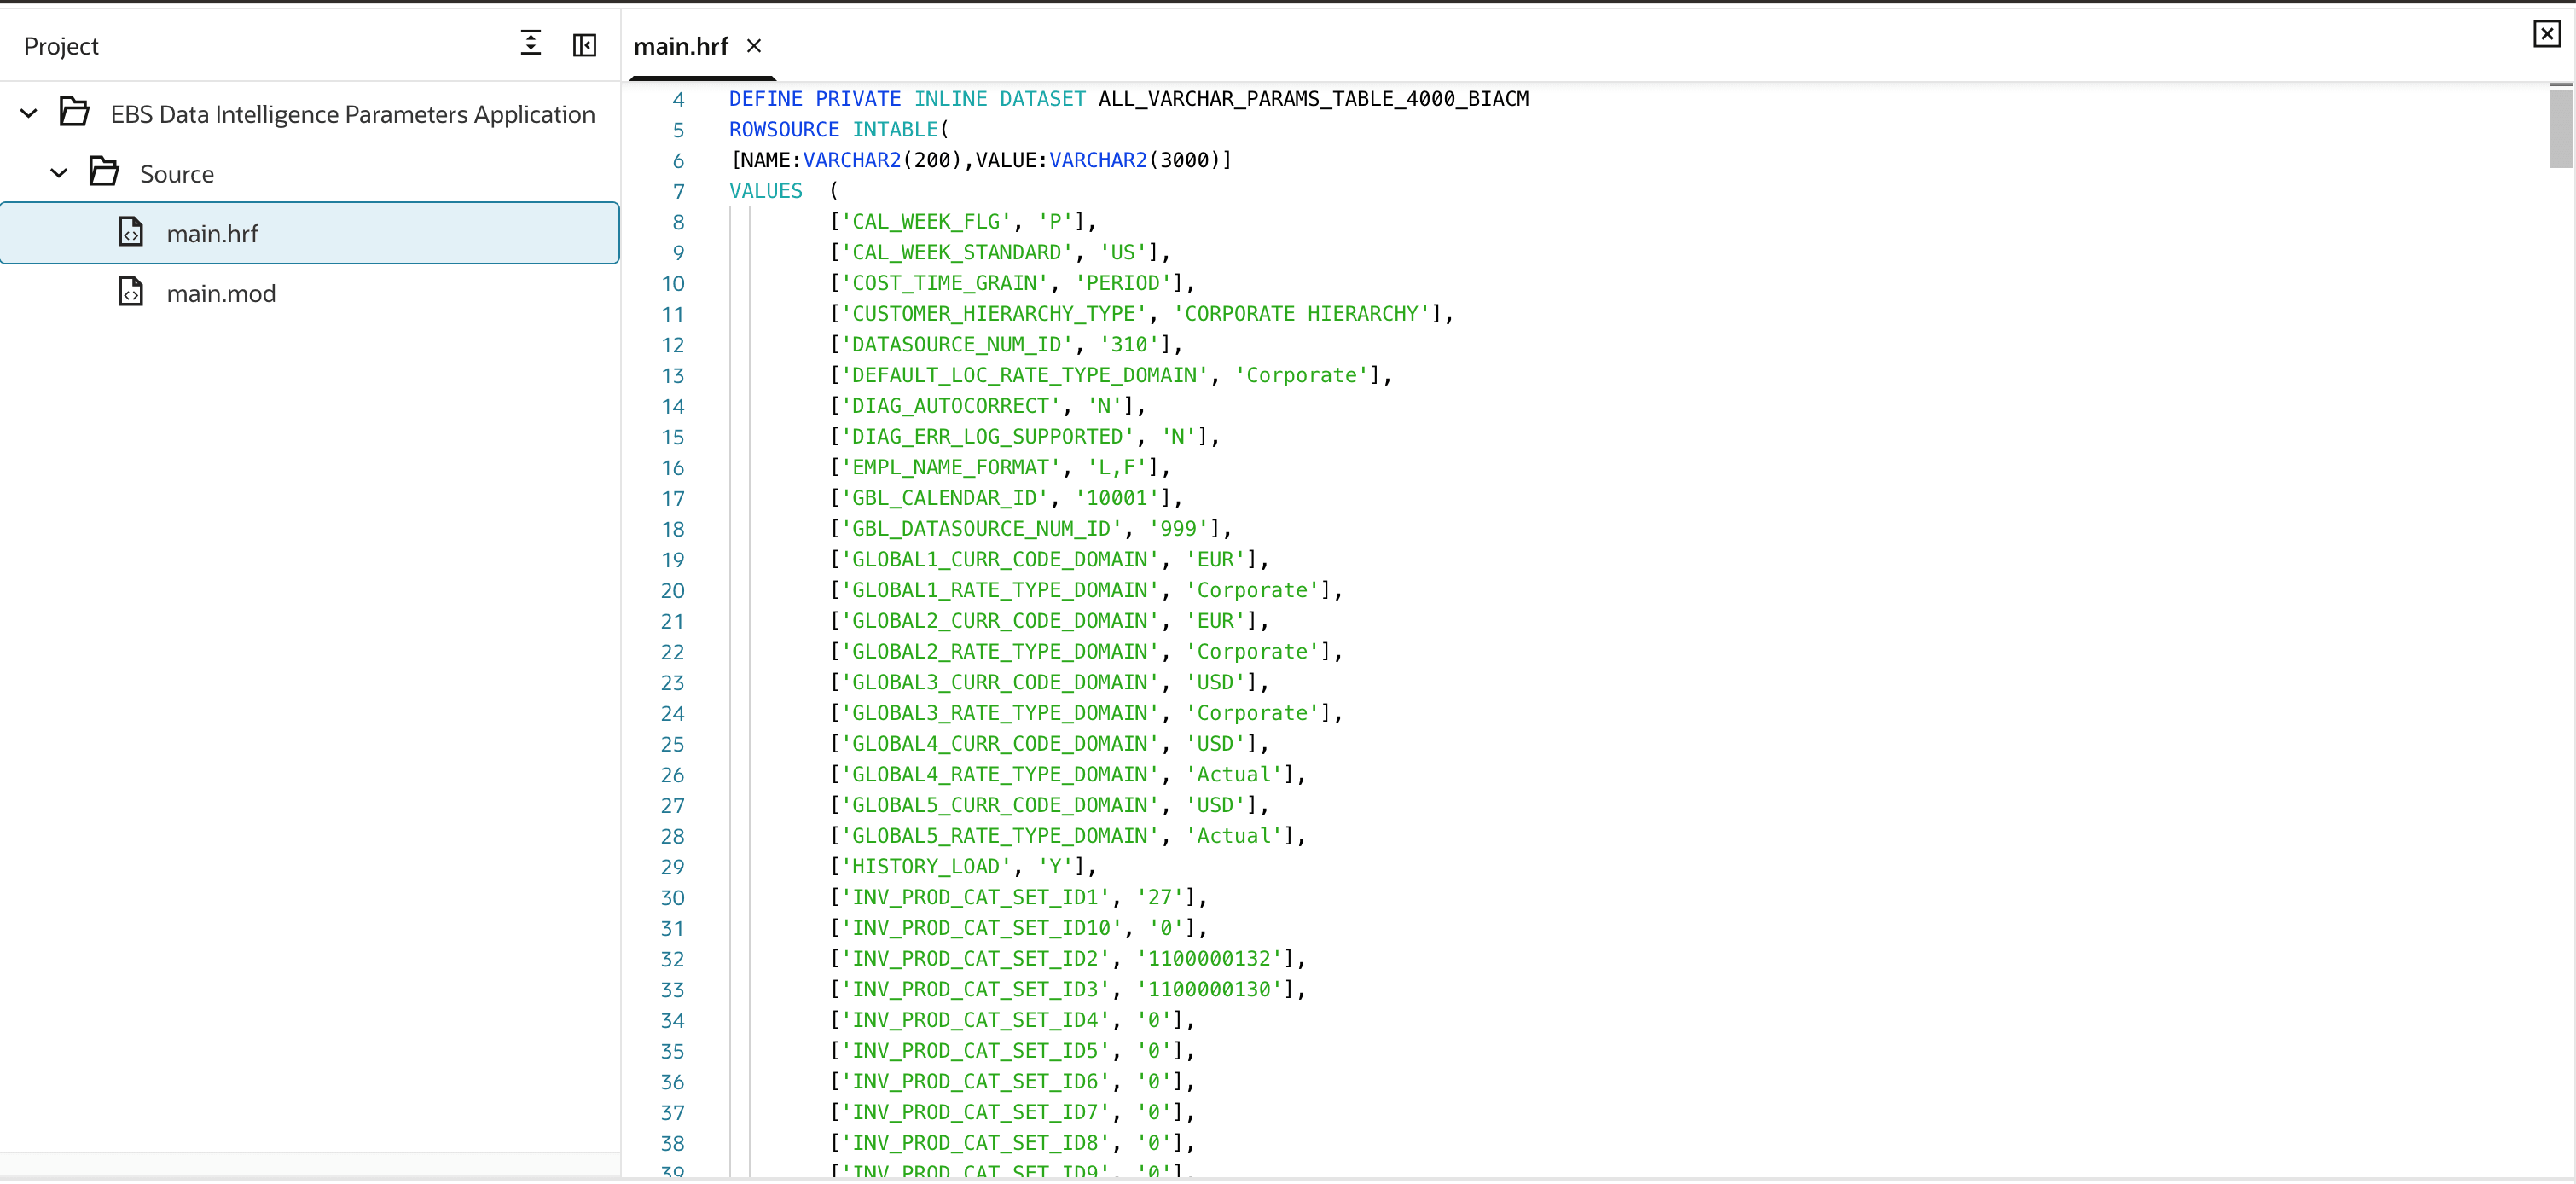Click the Source folder icon
2576x1184 pixels.
104,173
